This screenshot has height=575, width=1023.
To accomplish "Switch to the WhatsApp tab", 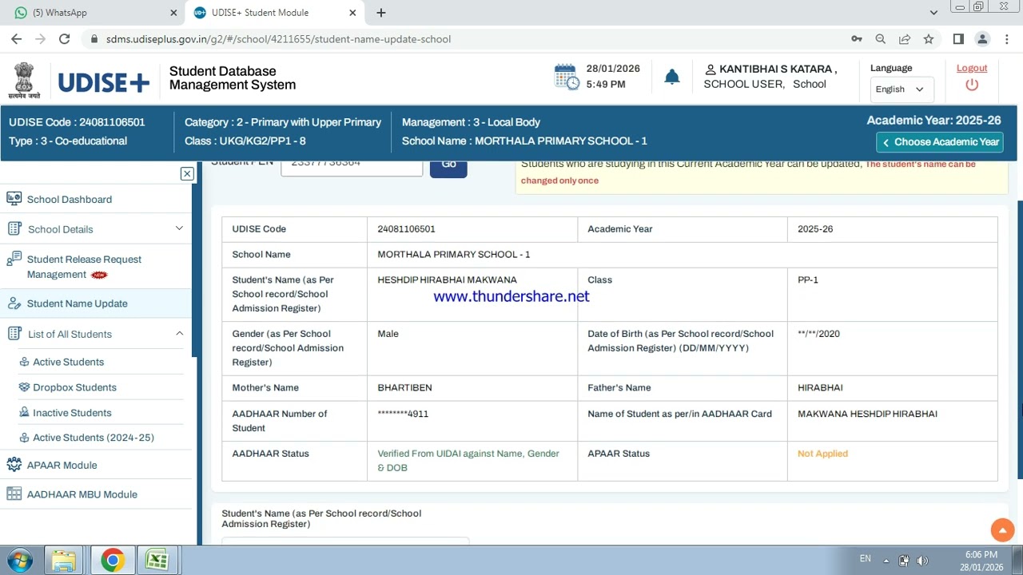I will pos(93,13).
